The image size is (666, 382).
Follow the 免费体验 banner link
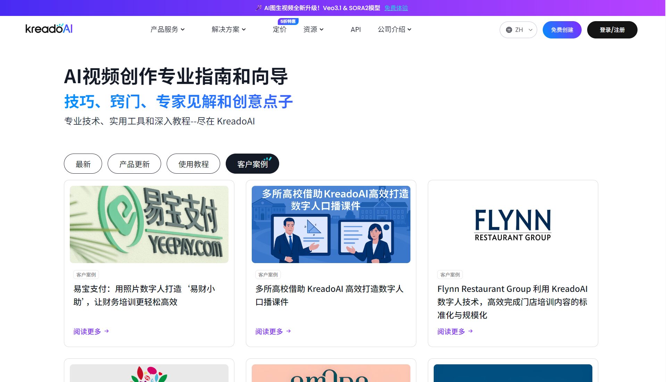[x=396, y=8]
